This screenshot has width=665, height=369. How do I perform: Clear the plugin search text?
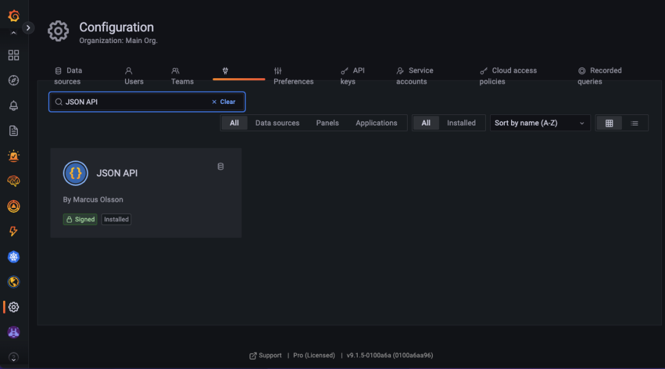(224, 102)
